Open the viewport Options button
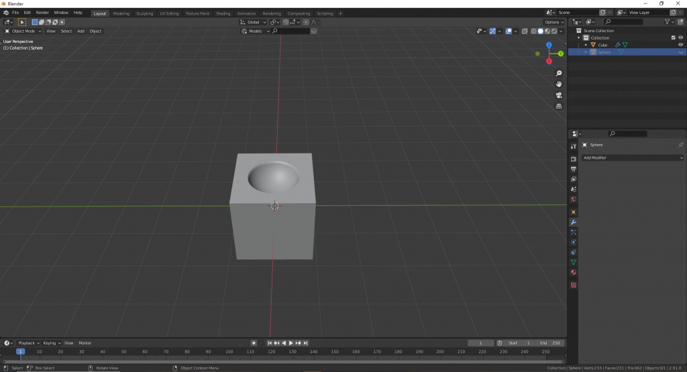The height and width of the screenshot is (372, 687). (x=554, y=22)
